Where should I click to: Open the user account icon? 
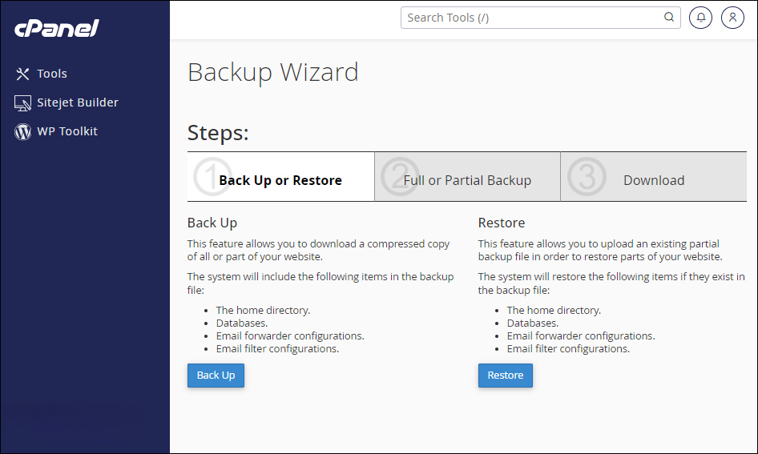coord(732,18)
